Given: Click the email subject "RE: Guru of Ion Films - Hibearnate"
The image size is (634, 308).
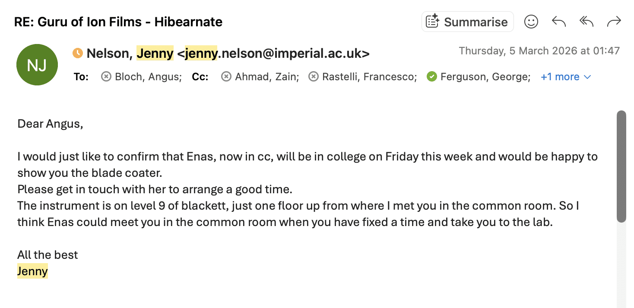Looking at the screenshot, I should point(118,22).
